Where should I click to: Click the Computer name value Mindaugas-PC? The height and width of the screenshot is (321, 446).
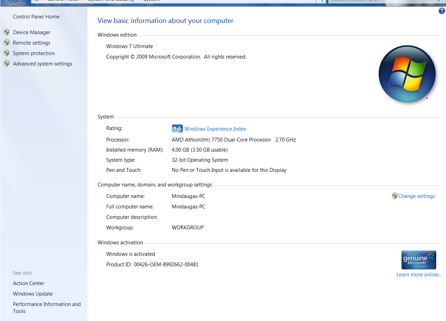pyautogui.click(x=189, y=196)
